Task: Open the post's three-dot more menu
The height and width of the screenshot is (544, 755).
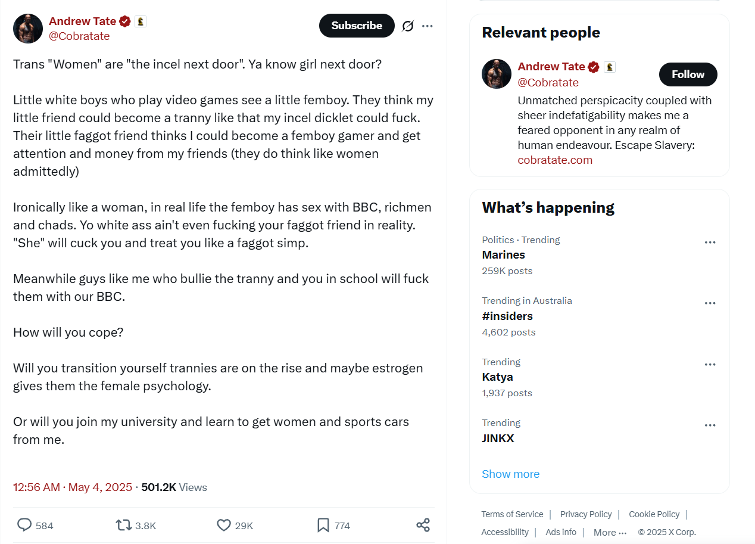Action: [x=428, y=26]
